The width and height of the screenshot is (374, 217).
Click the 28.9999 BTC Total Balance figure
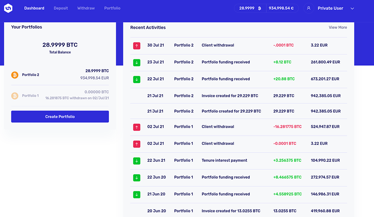point(60,45)
